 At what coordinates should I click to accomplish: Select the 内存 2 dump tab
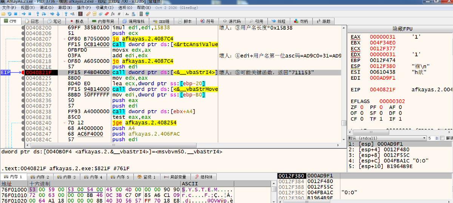40,177
